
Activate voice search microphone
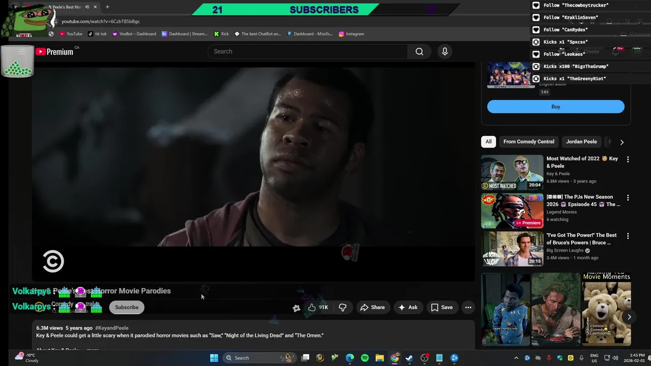coord(445,51)
